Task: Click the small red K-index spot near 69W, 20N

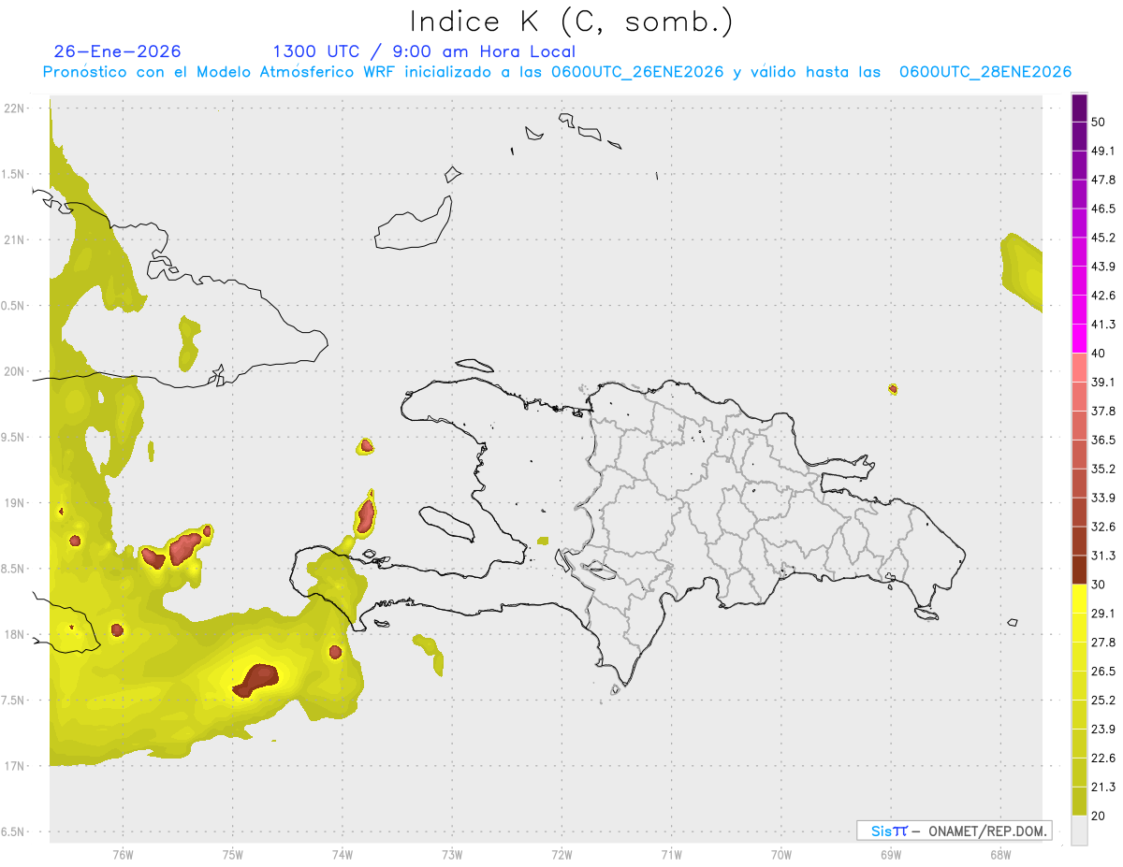Action: pos(893,388)
